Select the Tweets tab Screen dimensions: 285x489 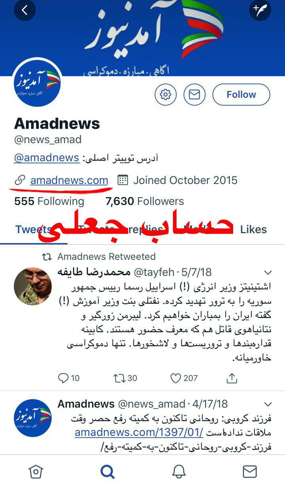[x=34, y=229]
